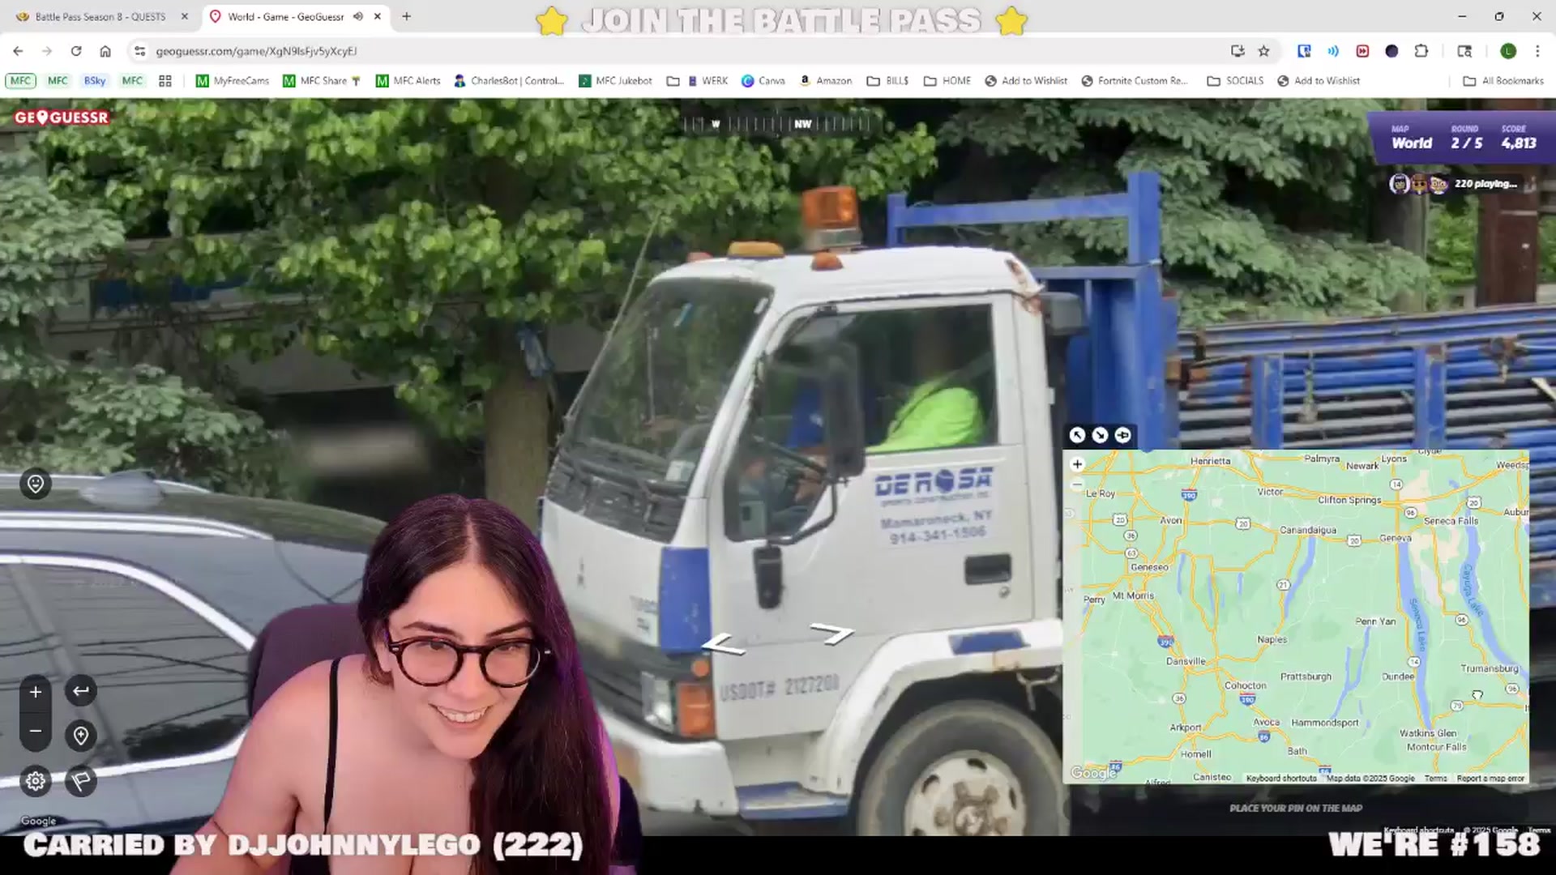The height and width of the screenshot is (875, 1556).
Task: Install app icon in address bar
Action: coord(1238,51)
